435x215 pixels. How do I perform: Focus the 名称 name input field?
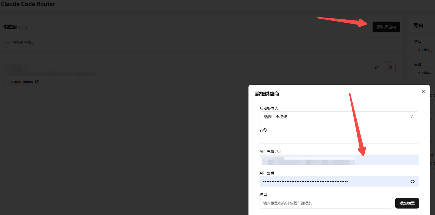[339, 138]
